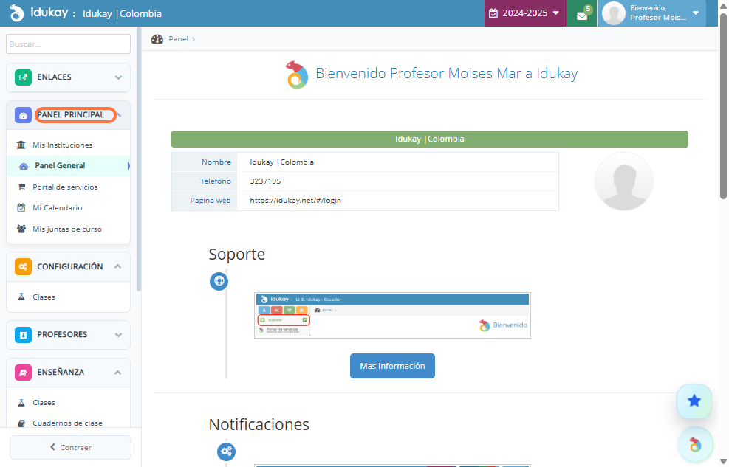
Task: Click the Mis Instituciones building icon
Action: tap(21, 145)
